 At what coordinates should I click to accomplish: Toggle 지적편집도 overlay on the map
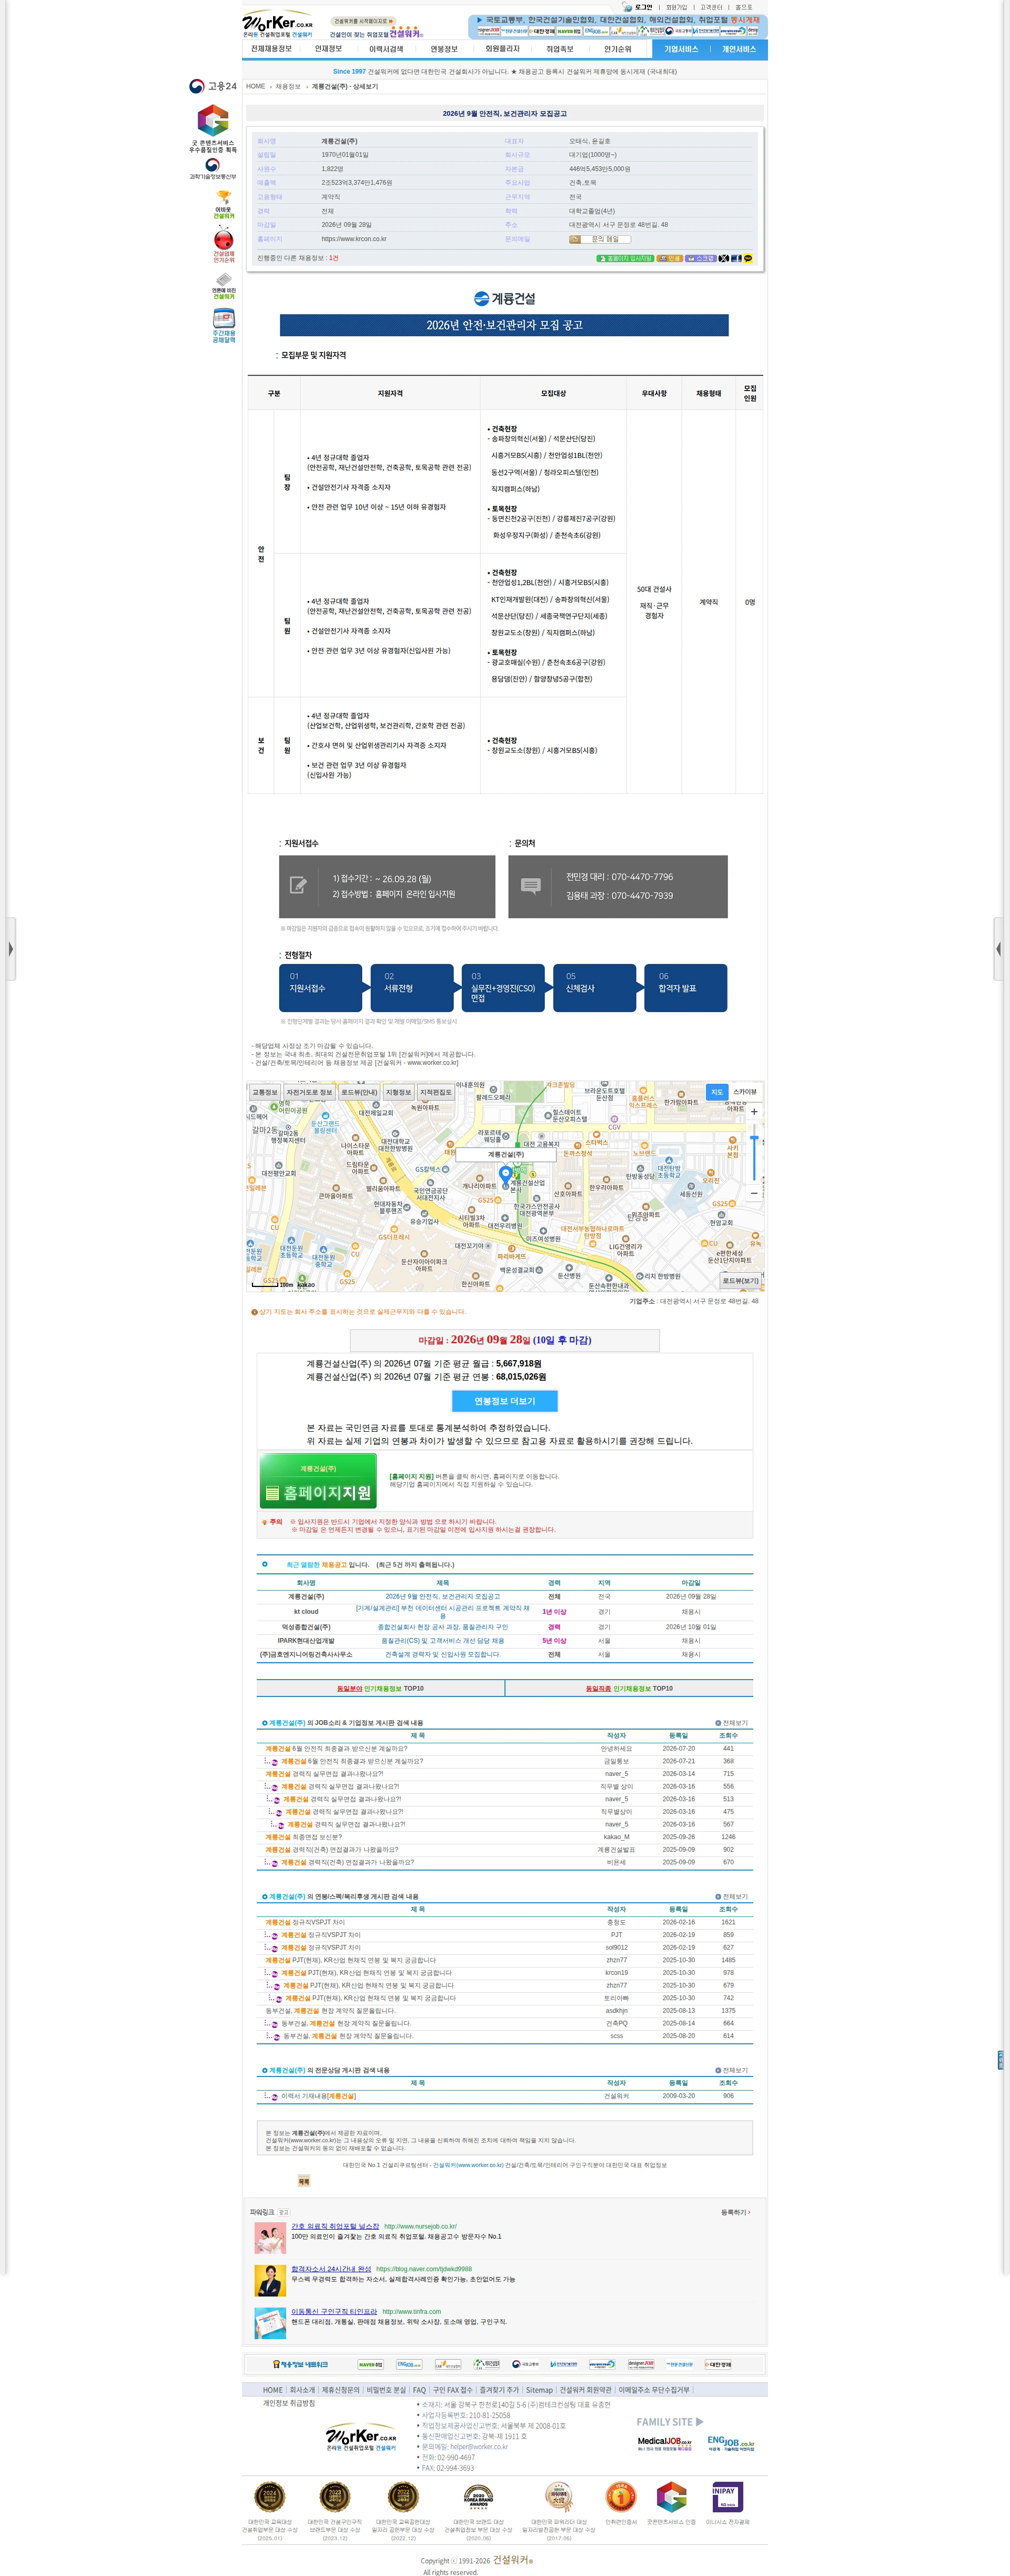[x=436, y=1092]
